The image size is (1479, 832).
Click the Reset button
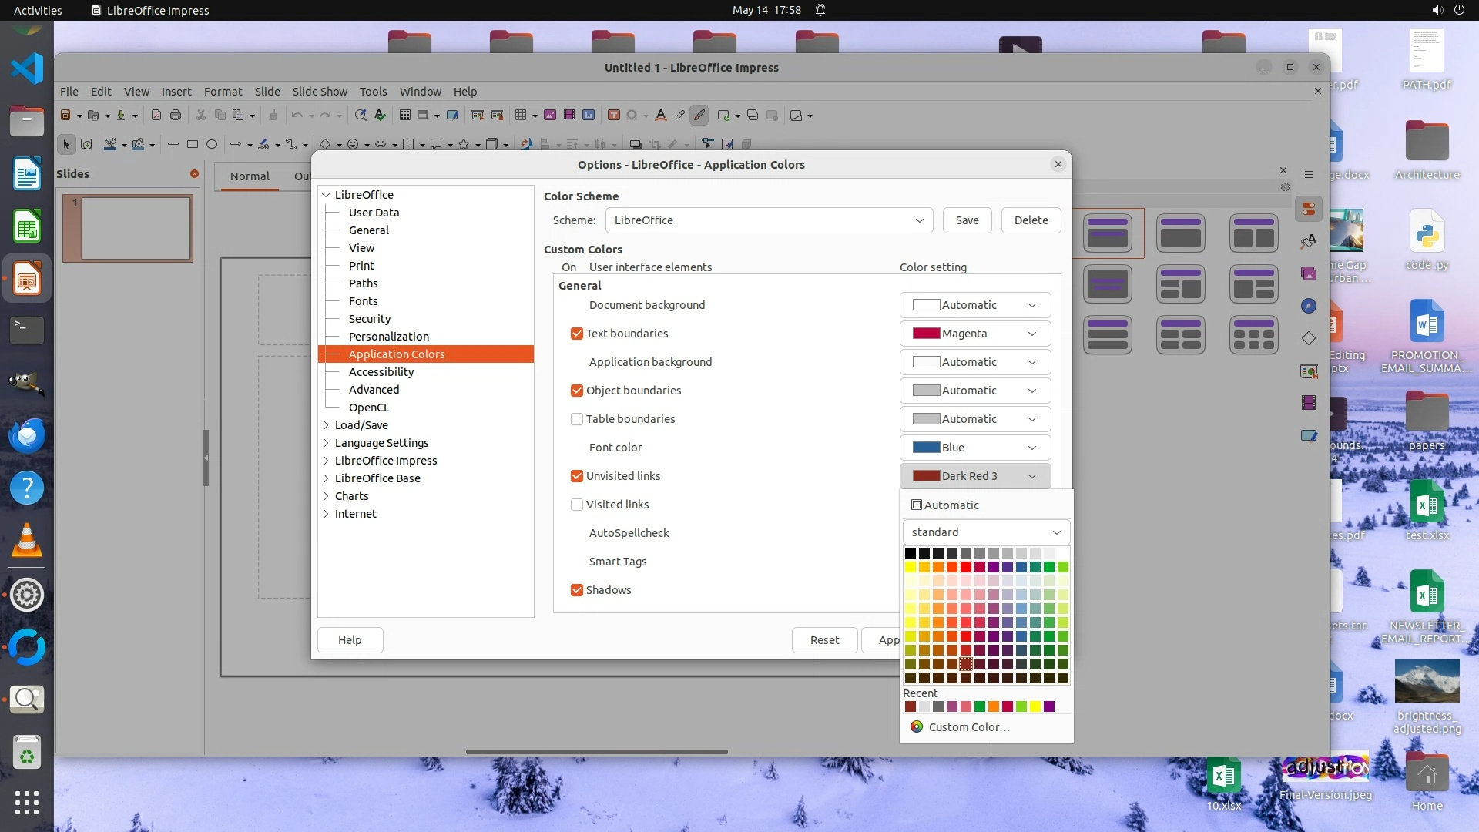click(823, 640)
